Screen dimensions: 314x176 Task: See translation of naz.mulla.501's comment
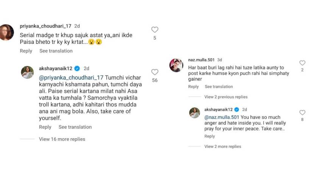pyautogui.click(x=219, y=86)
